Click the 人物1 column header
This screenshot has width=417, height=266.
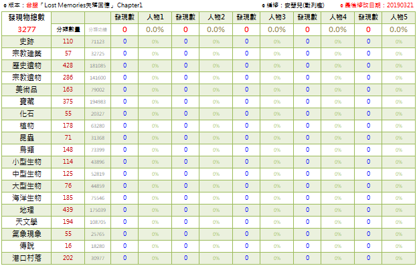[x=155, y=17]
